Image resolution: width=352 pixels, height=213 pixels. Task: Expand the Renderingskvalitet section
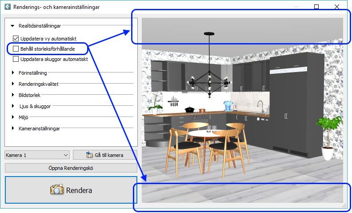coord(13,84)
